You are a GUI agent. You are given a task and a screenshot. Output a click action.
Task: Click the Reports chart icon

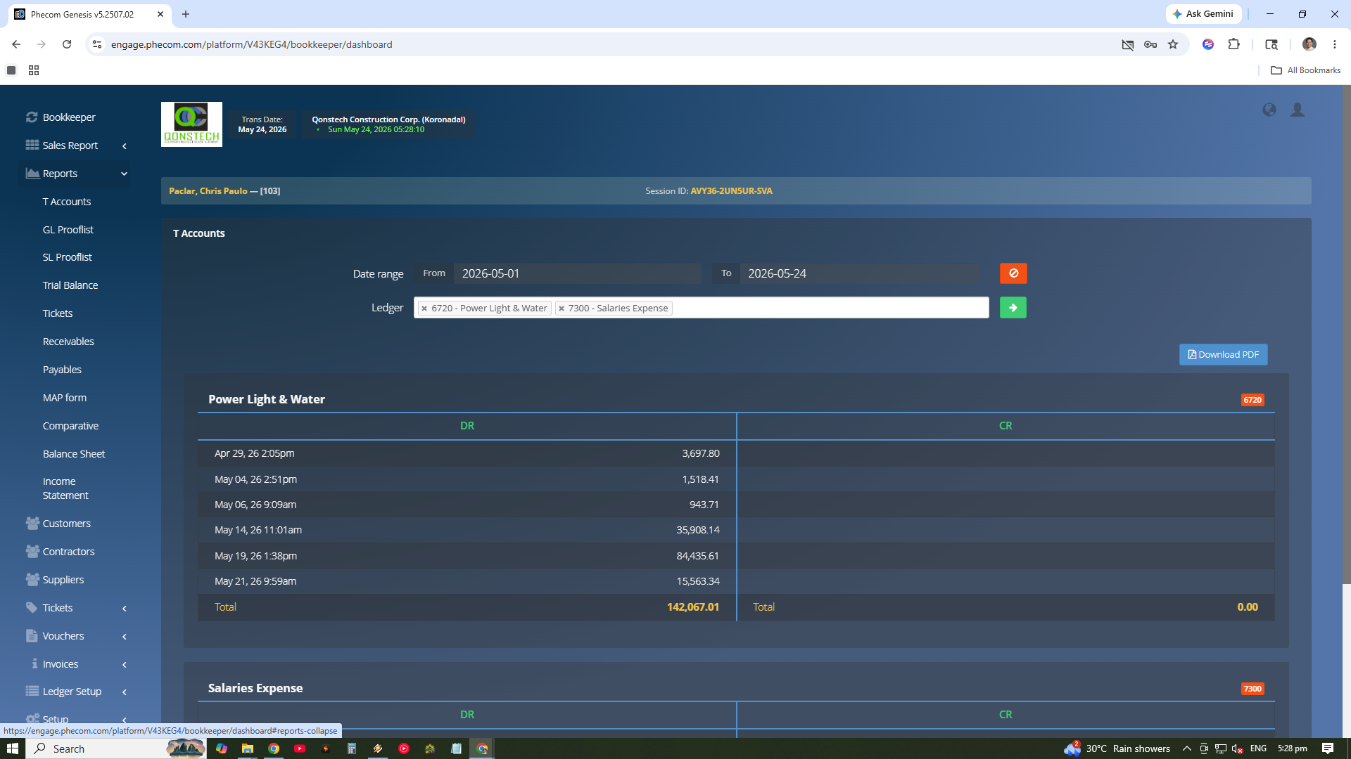32,173
